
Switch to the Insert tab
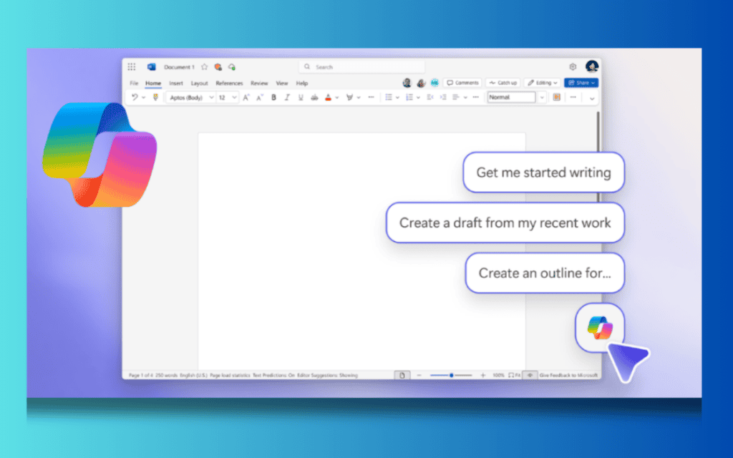point(176,83)
